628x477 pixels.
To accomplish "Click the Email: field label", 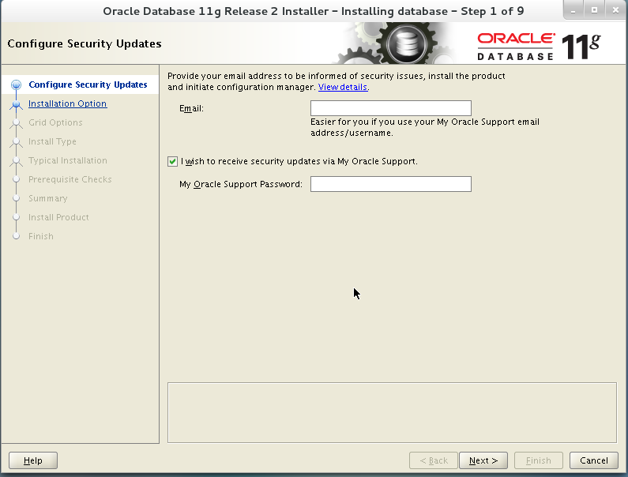I will point(191,108).
